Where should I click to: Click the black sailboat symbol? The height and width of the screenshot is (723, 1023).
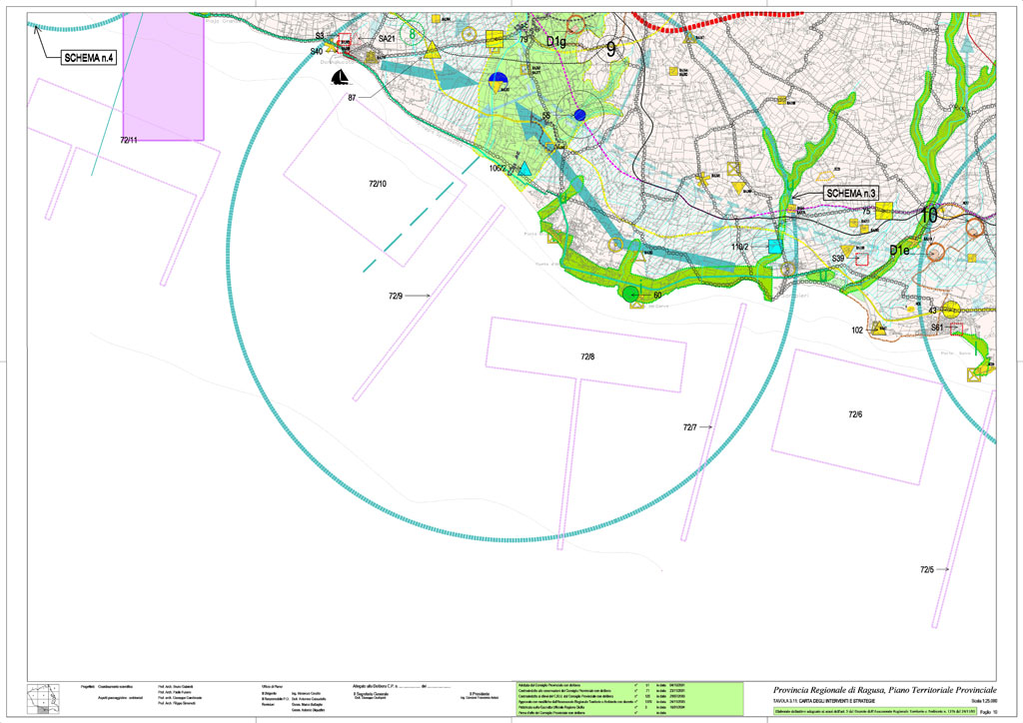coord(340,78)
